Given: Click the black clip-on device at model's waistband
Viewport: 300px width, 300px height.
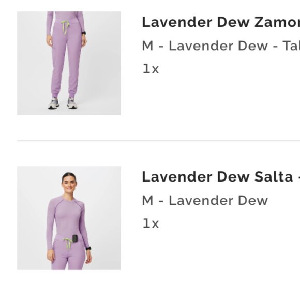Looking at the screenshot, I should point(75,239).
